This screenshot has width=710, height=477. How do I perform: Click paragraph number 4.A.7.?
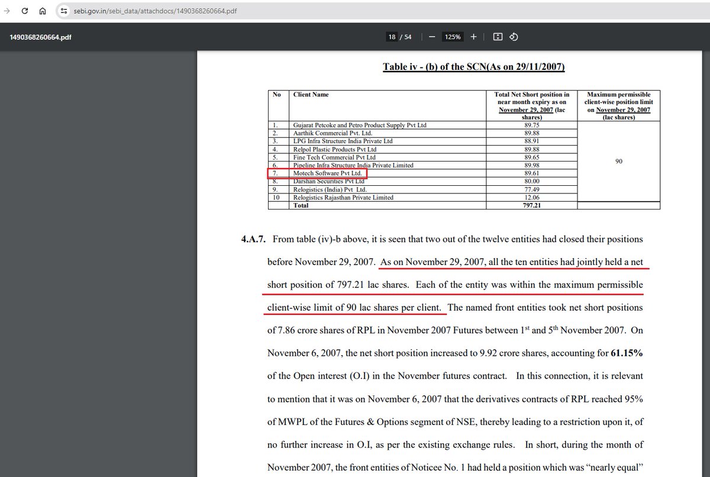coord(253,239)
